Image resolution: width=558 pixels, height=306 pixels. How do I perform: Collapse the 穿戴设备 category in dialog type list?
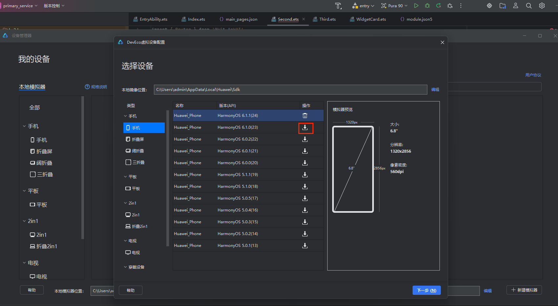click(125, 267)
